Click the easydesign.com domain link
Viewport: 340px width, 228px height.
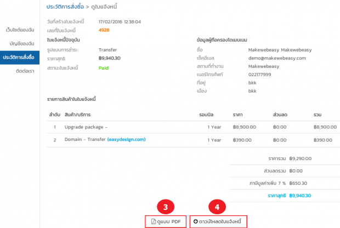pyautogui.click(x=127, y=139)
